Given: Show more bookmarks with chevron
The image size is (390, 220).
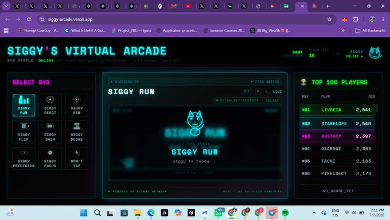Looking at the screenshot, I should 343,30.
